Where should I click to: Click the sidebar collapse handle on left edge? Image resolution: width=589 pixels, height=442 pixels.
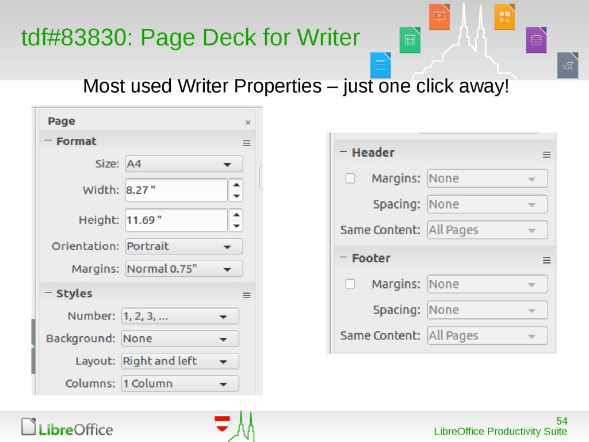(33, 346)
